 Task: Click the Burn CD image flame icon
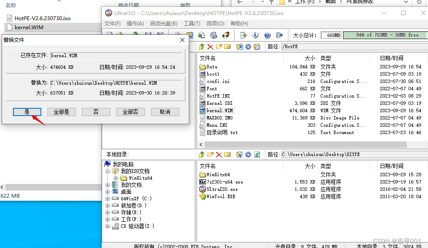[226, 35]
